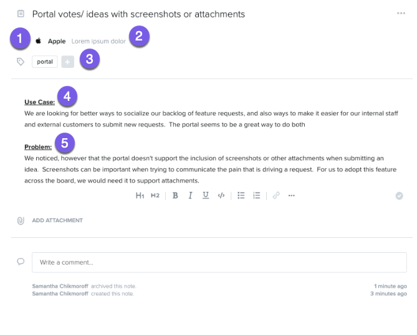Focus the Write a comment field
417x335 pixels.
pos(219,262)
